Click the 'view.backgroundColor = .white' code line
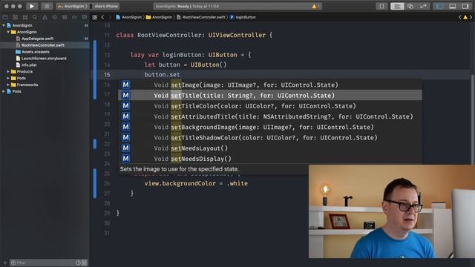Screen dimensions: 475x267 pyautogui.click(x=196, y=183)
